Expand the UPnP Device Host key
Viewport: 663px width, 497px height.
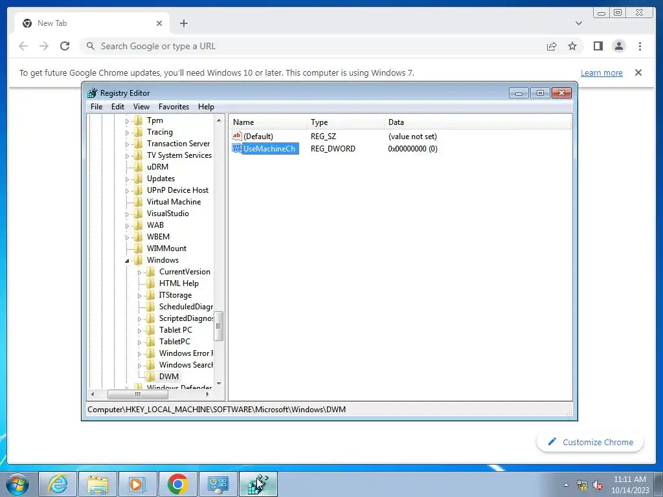(127, 191)
